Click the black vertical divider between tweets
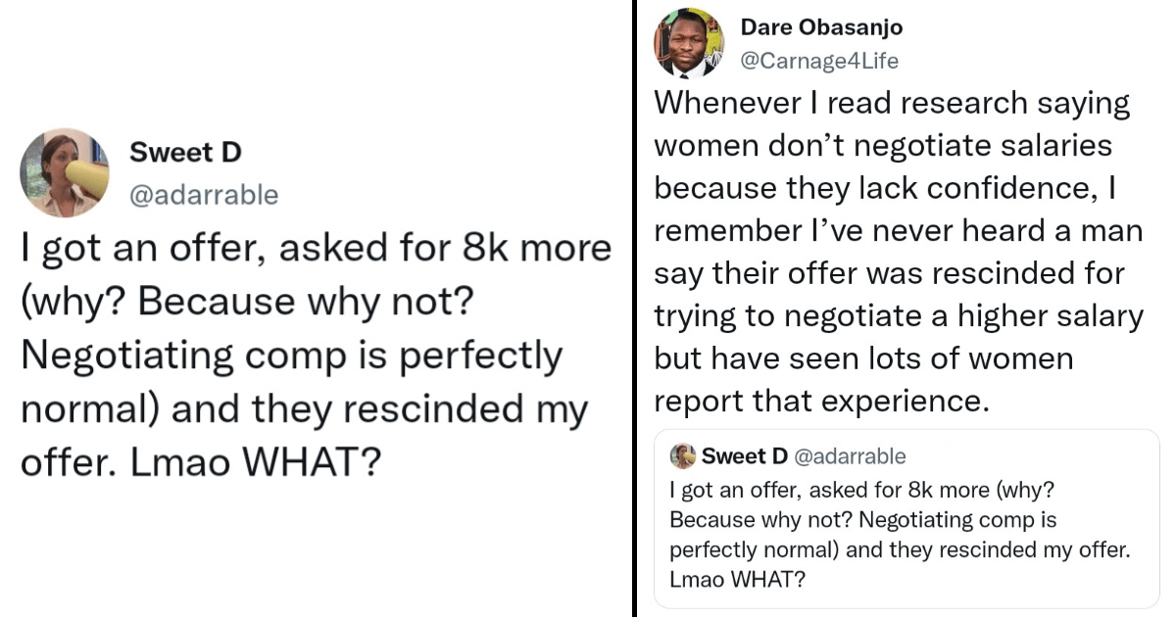The image size is (1176, 617). point(634,308)
